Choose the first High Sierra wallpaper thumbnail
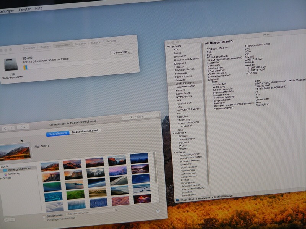Image resolution: width=306 pixels, height=229 pixels. pos(50,167)
